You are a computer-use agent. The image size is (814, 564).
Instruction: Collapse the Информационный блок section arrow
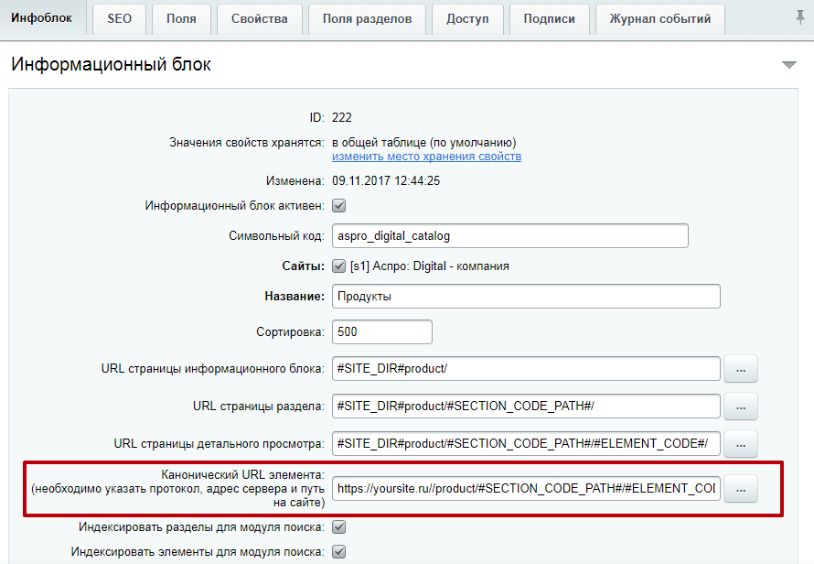[789, 65]
